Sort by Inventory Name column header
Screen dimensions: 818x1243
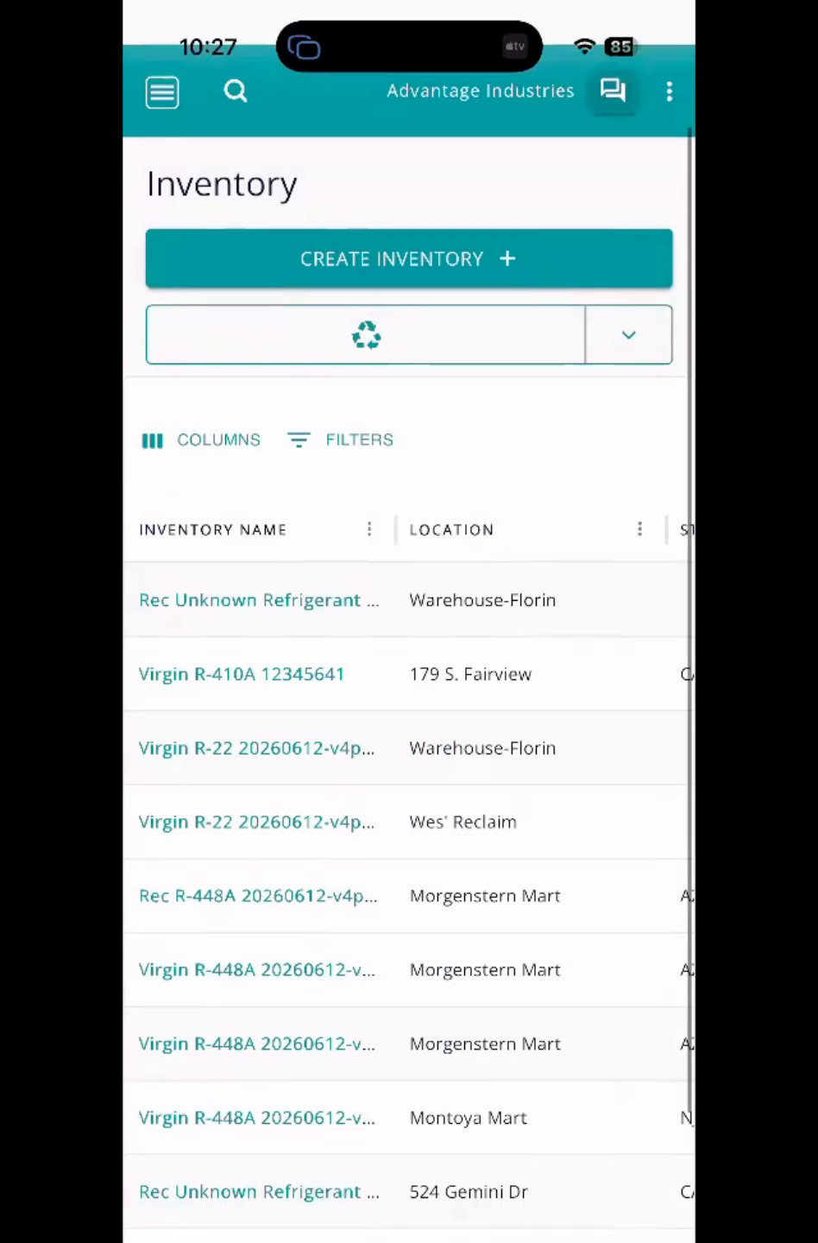[x=213, y=530]
